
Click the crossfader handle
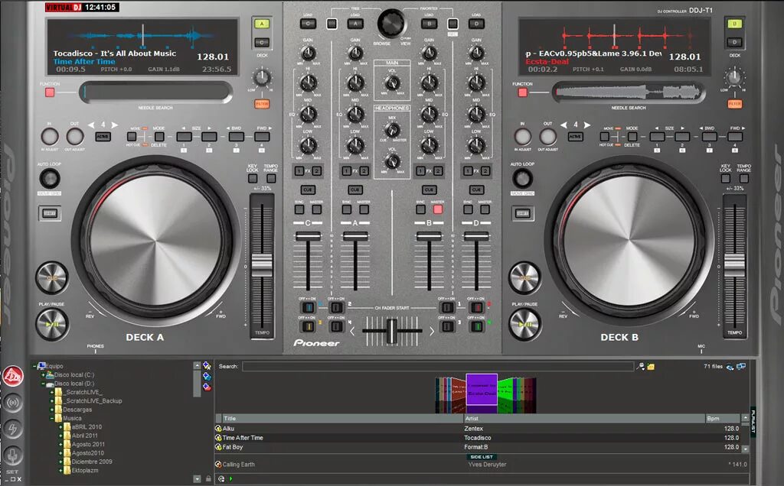coord(392,332)
